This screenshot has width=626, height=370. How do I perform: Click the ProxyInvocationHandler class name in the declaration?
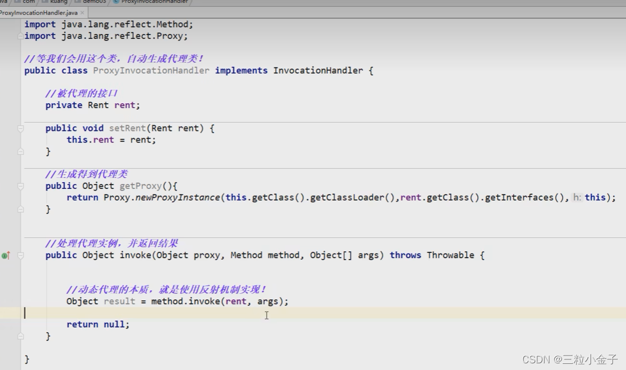(151, 71)
